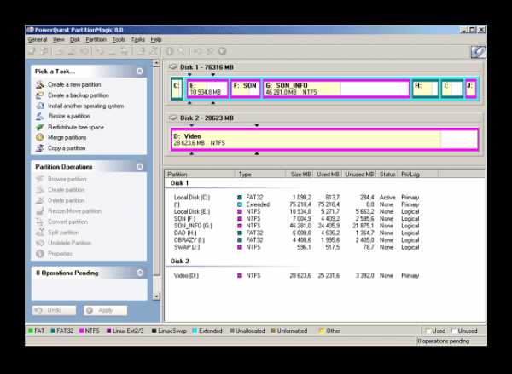Click the Merge partitions task icon

(x=40, y=137)
